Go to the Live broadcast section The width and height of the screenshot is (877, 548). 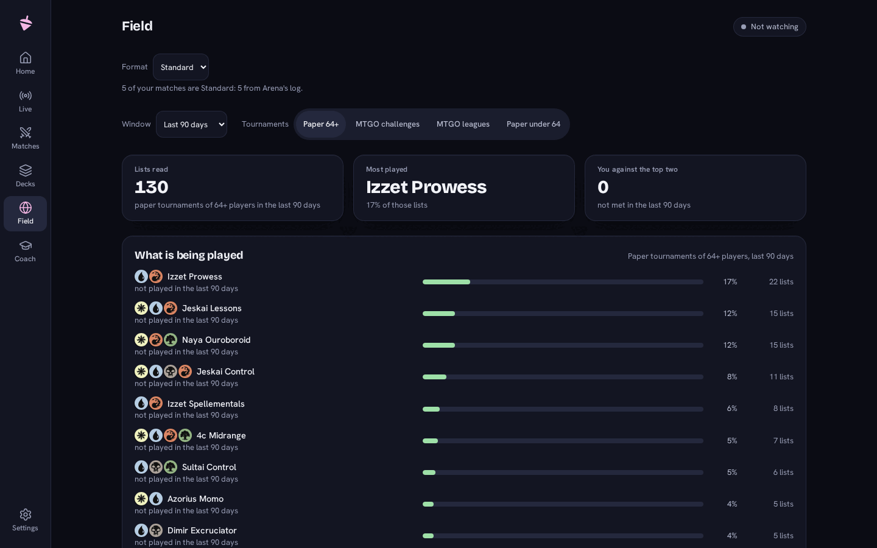[25, 101]
